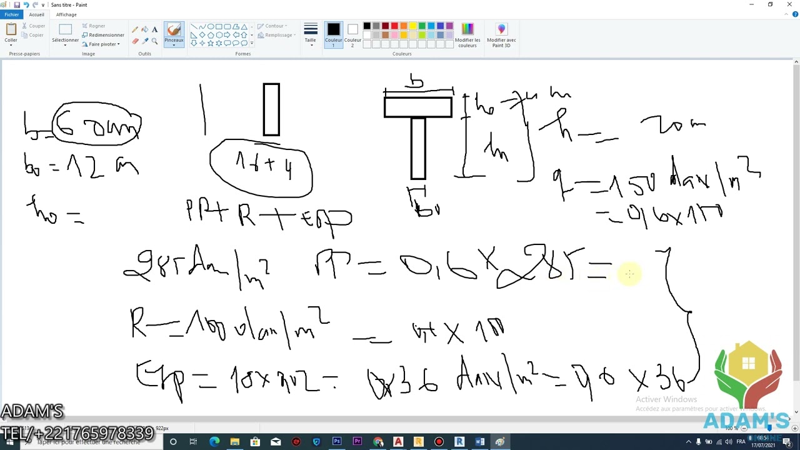Expand the Formes gallery more arrow

[252, 43]
